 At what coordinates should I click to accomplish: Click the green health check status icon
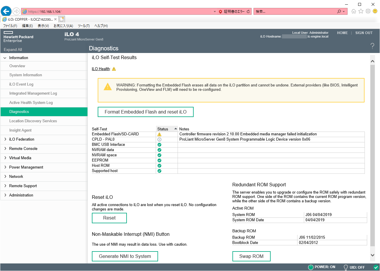pos(376,267)
